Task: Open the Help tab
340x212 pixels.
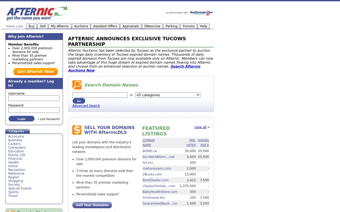Action: click(x=203, y=26)
